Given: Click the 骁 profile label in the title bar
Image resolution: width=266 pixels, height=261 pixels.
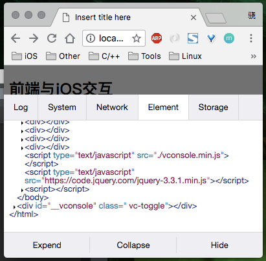Looking at the screenshot, I should (x=252, y=16).
